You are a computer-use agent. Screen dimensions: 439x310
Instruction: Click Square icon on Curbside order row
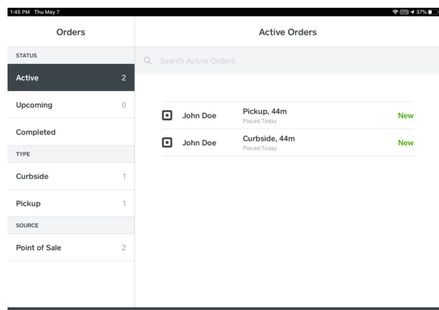click(167, 142)
